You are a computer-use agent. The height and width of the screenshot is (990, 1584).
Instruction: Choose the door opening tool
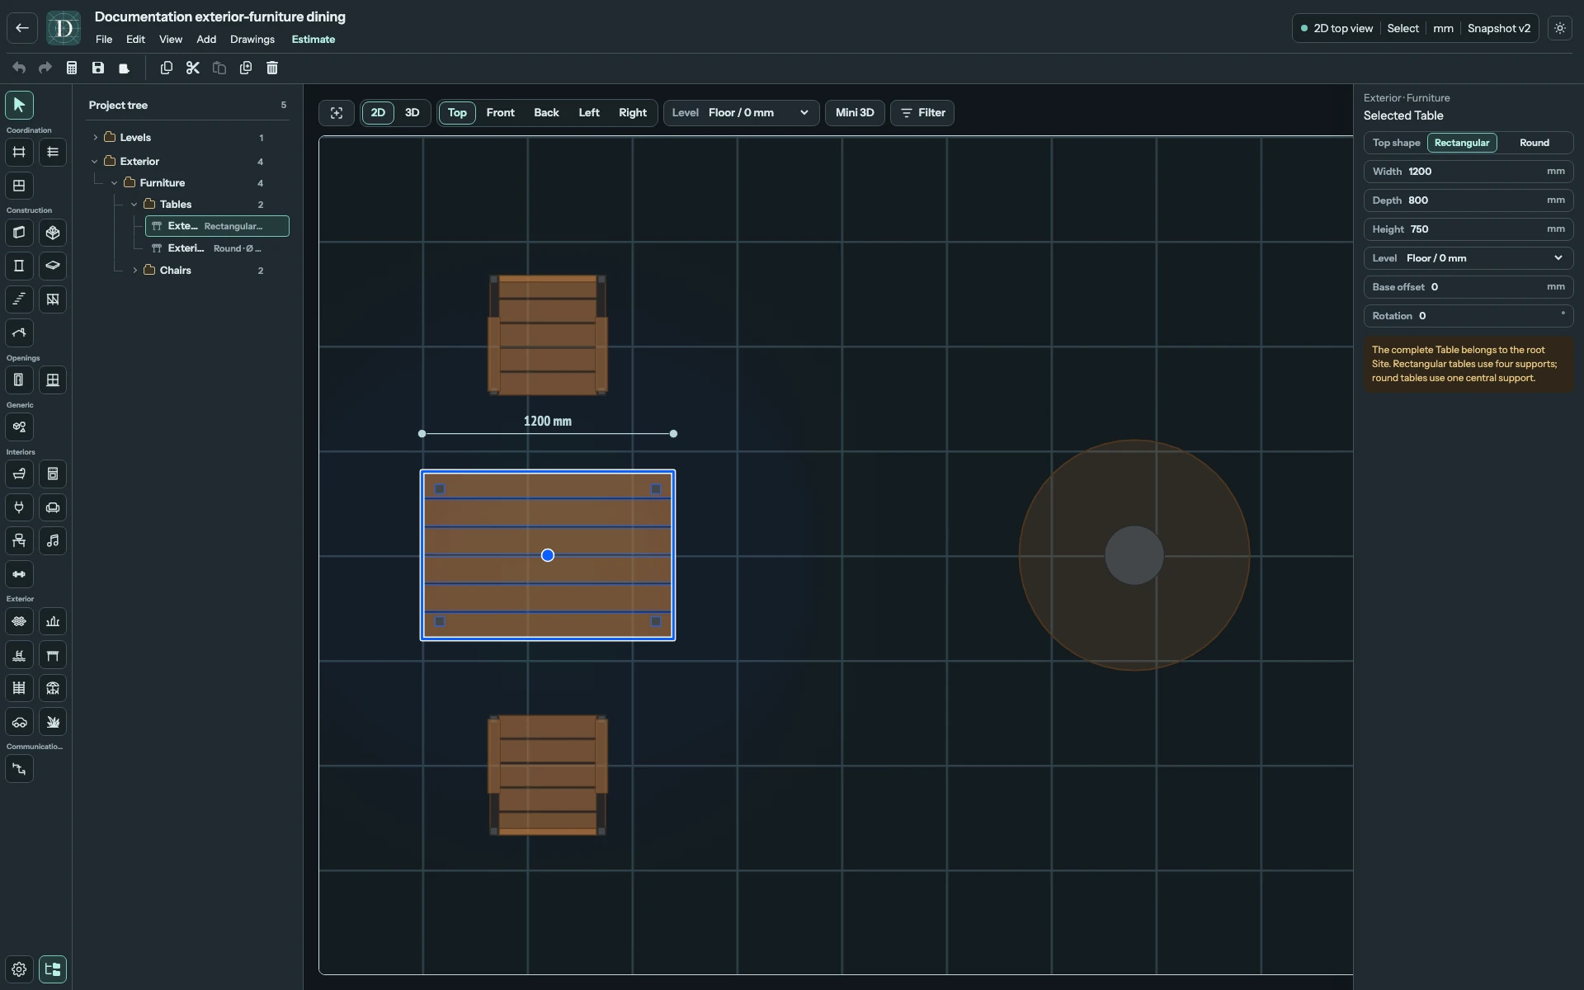(x=19, y=380)
